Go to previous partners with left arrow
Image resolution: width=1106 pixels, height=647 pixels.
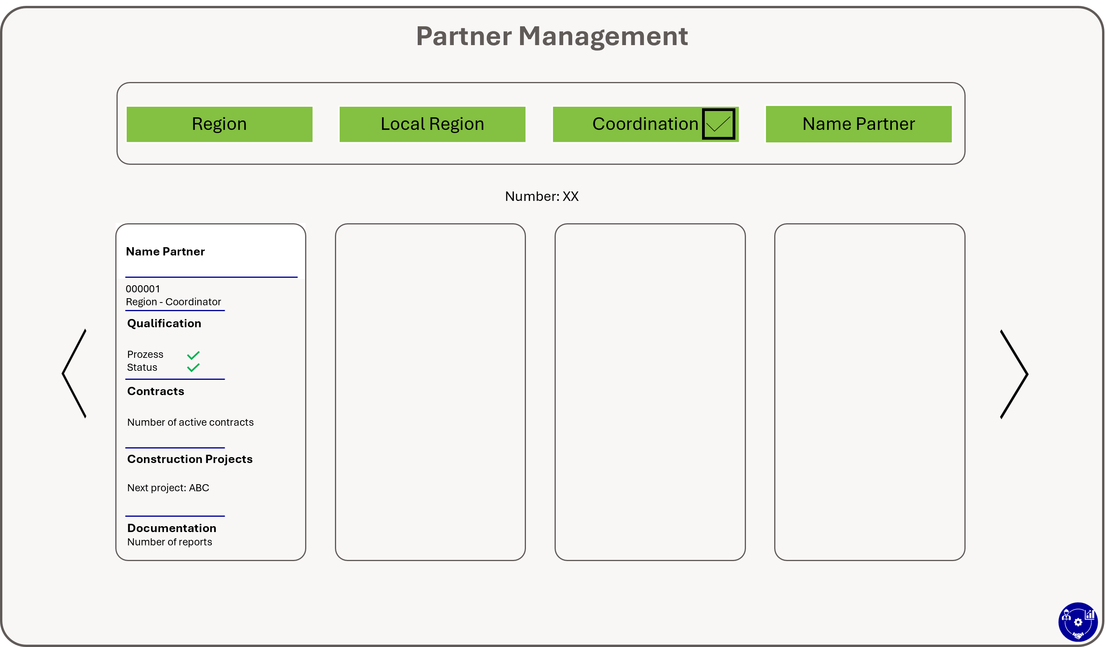click(x=74, y=374)
